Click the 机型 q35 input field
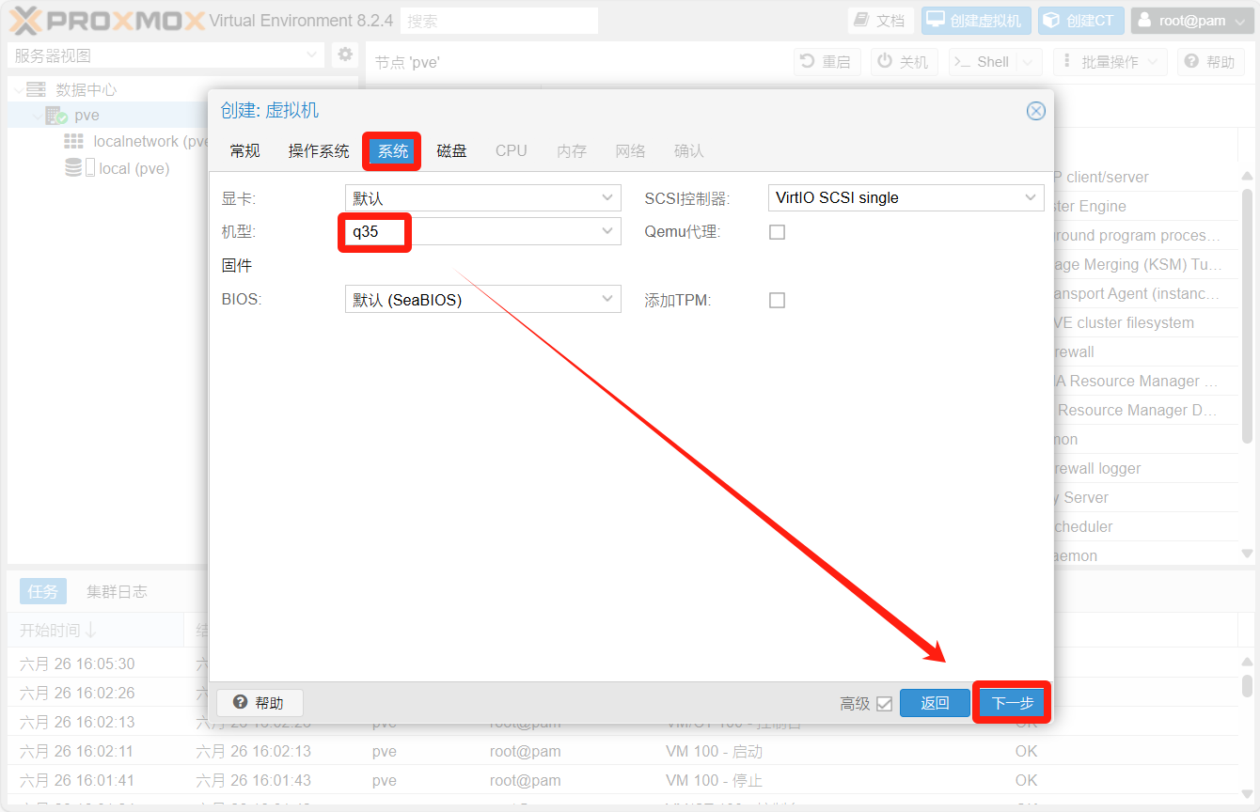Viewport: 1260px width, 812px height. pyautogui.click(x=470, y=232)
